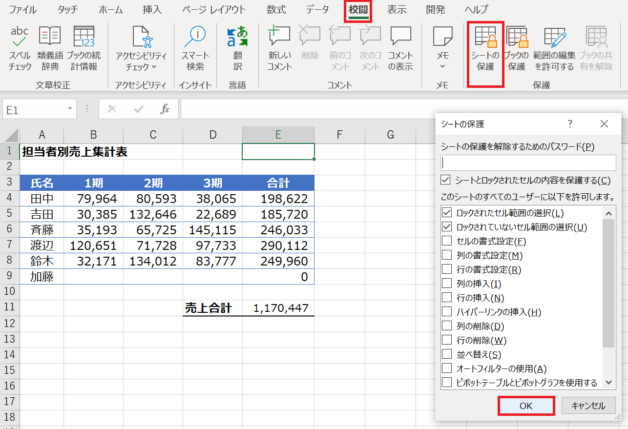Launch スマート検索 smart lookup
The width and height of the screenshot is (628, 429).
pyautogui.click(x=195, y=38)
